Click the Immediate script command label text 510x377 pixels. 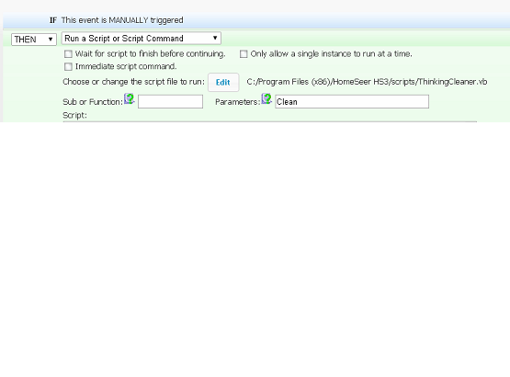pos(126,66)
